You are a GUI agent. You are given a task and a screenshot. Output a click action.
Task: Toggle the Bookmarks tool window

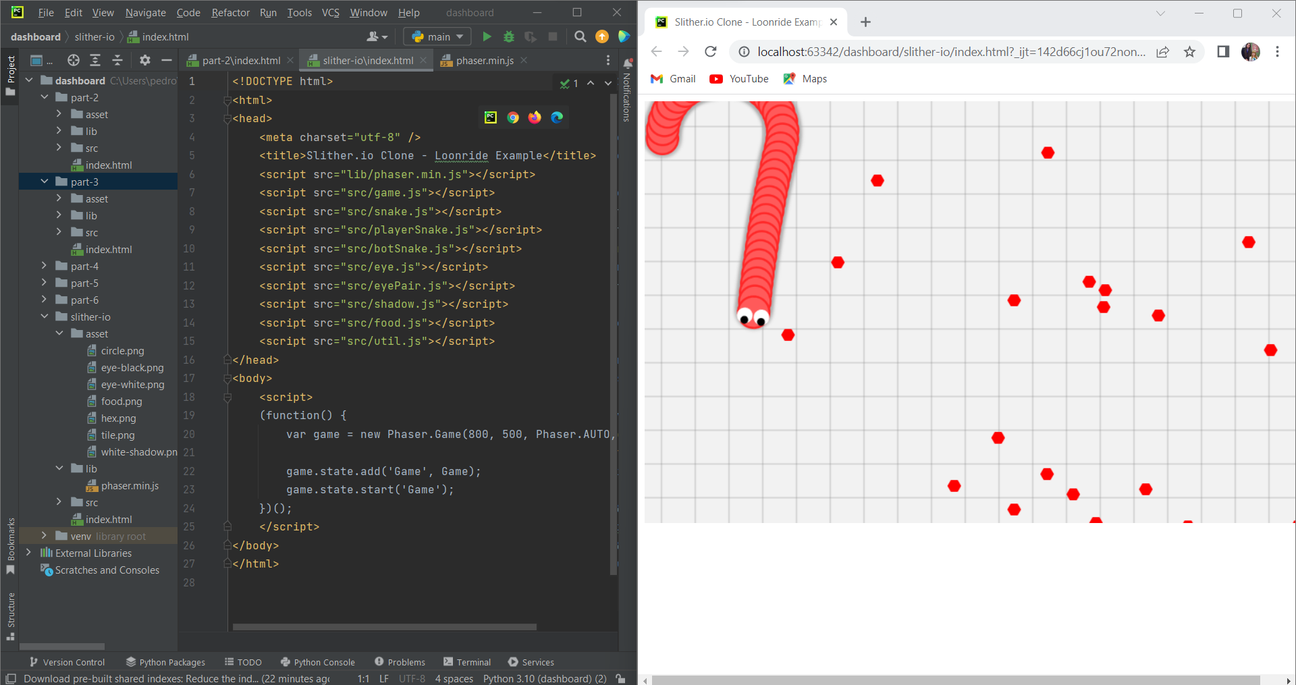tap(10, 540)
